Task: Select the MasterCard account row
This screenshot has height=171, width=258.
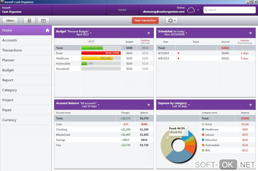Action: tap(104, 135)
